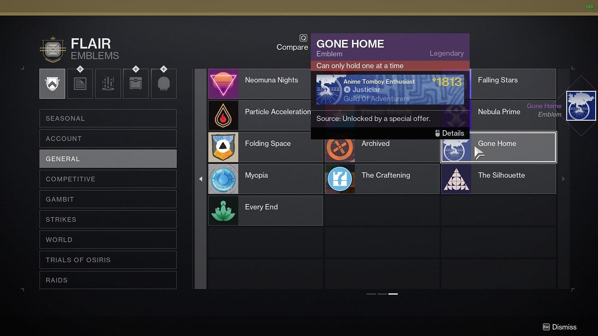
Task: Select the Gambit category tab
Action: pyautogui.click(x=107, y=199)
